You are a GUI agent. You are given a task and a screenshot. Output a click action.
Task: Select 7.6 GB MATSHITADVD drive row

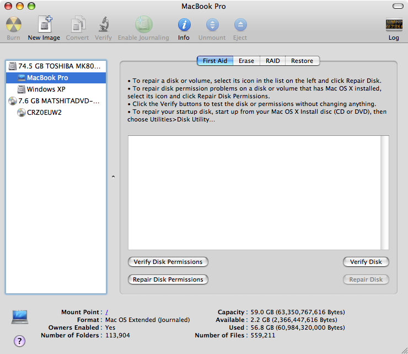tap(56, 101)
